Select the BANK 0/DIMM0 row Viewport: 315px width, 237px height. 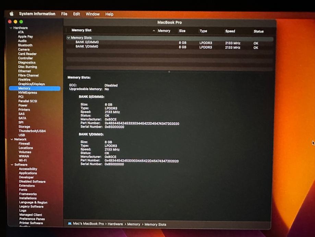[x=170, y=43]
